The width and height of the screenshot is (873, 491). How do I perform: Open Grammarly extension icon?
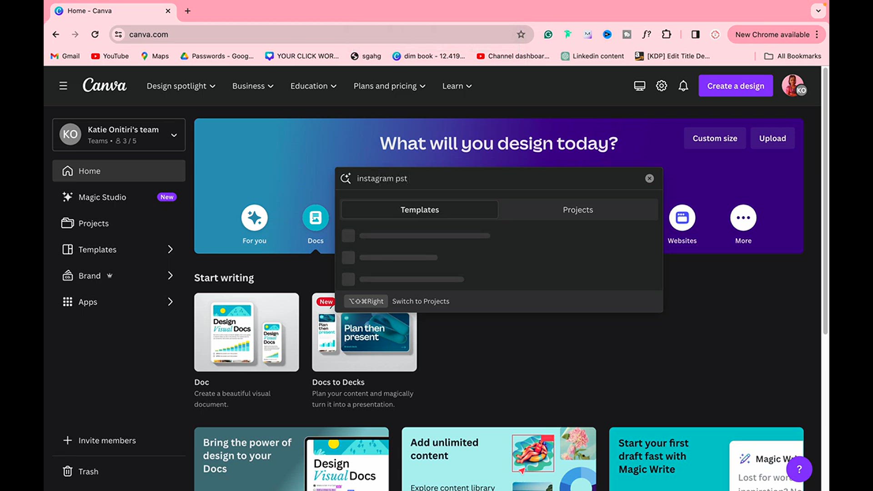point(548,35)
